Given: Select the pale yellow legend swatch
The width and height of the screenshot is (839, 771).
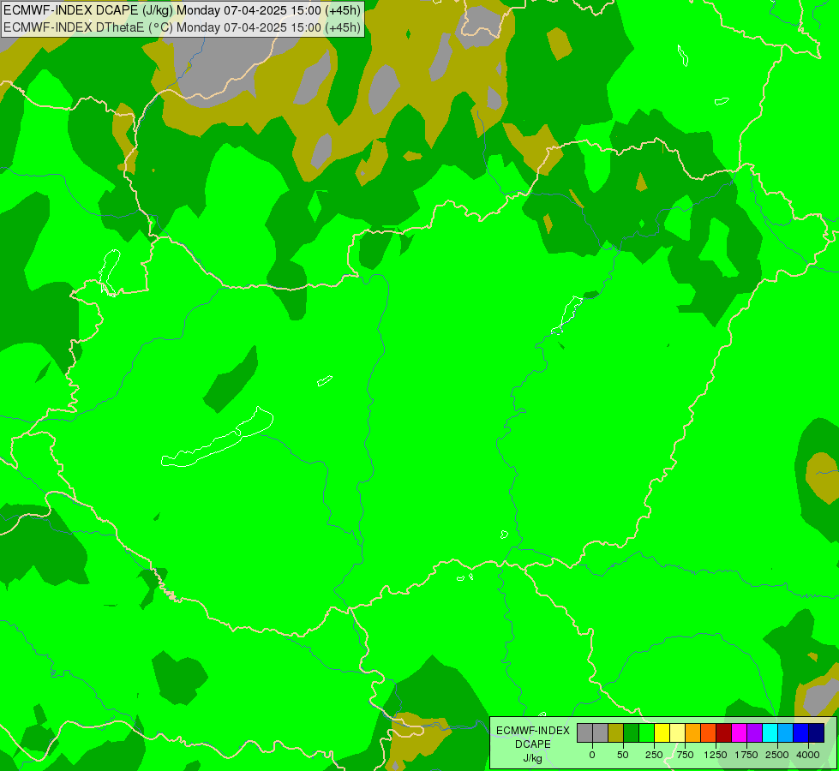Looking at the screenshot, I should coord(677,733).
